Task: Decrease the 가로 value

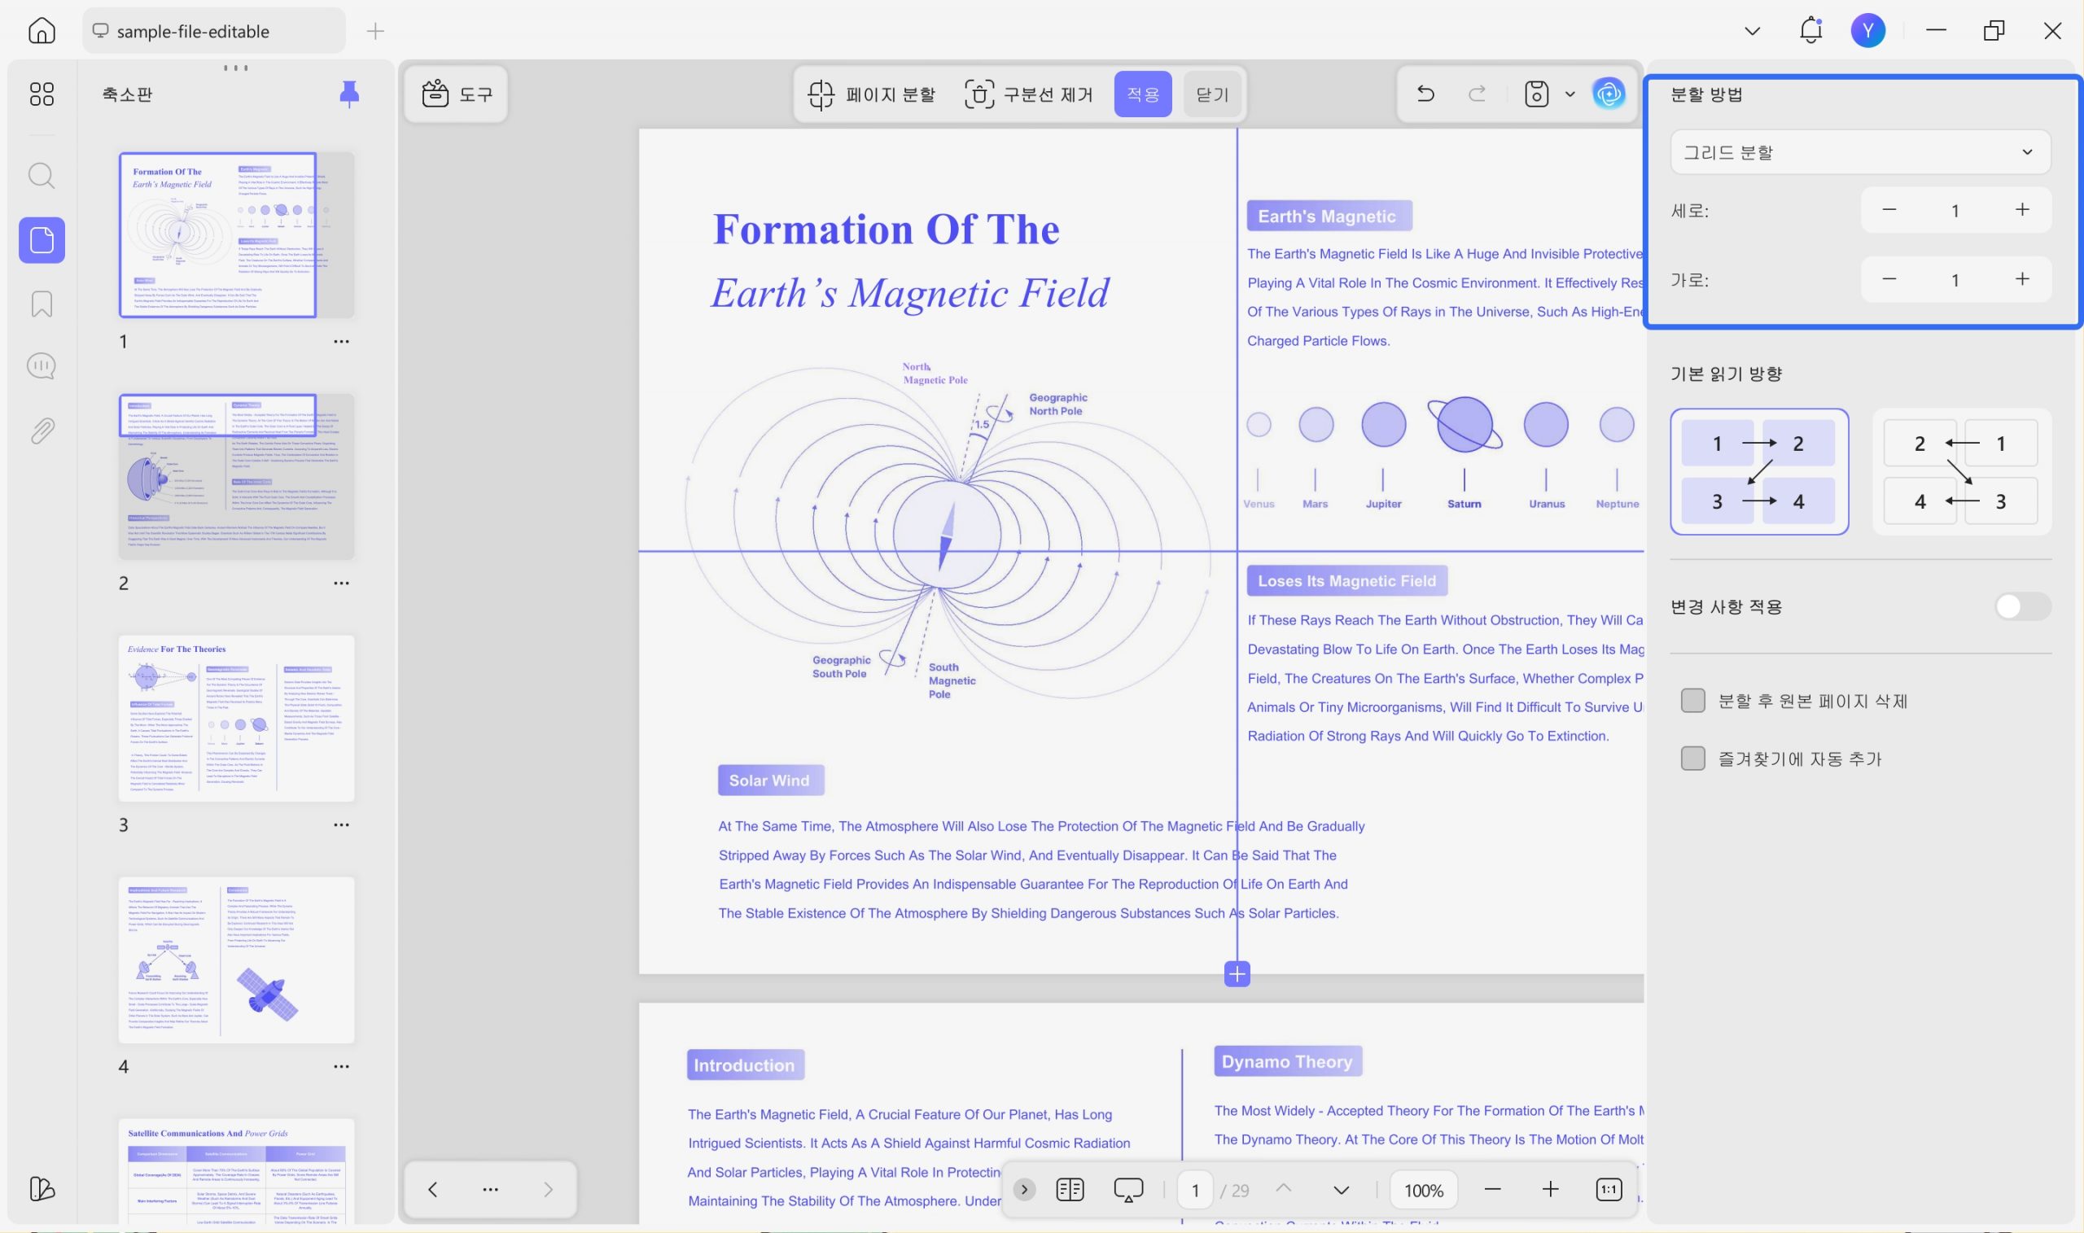Action: coord(1889,279)
